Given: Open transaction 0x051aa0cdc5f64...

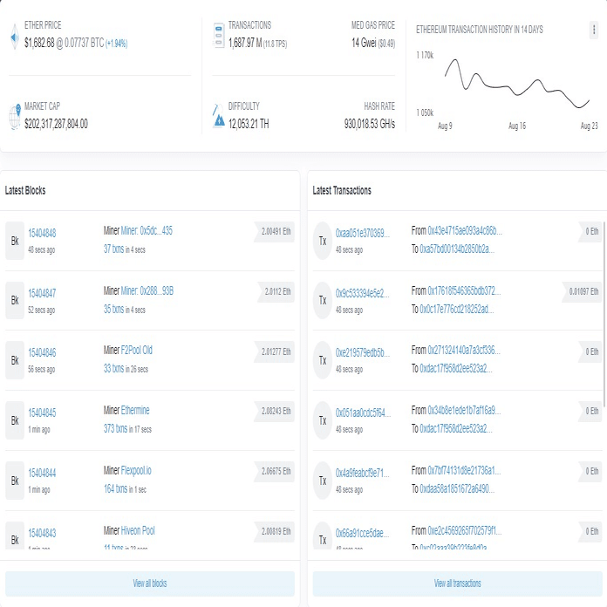Looking at the screenshot, I should point(363,413).
